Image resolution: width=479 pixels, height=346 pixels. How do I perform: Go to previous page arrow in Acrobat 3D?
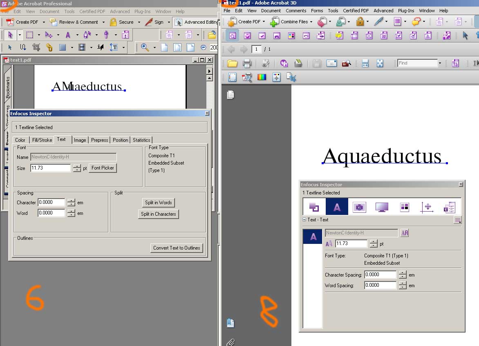[x=231, y=49]
